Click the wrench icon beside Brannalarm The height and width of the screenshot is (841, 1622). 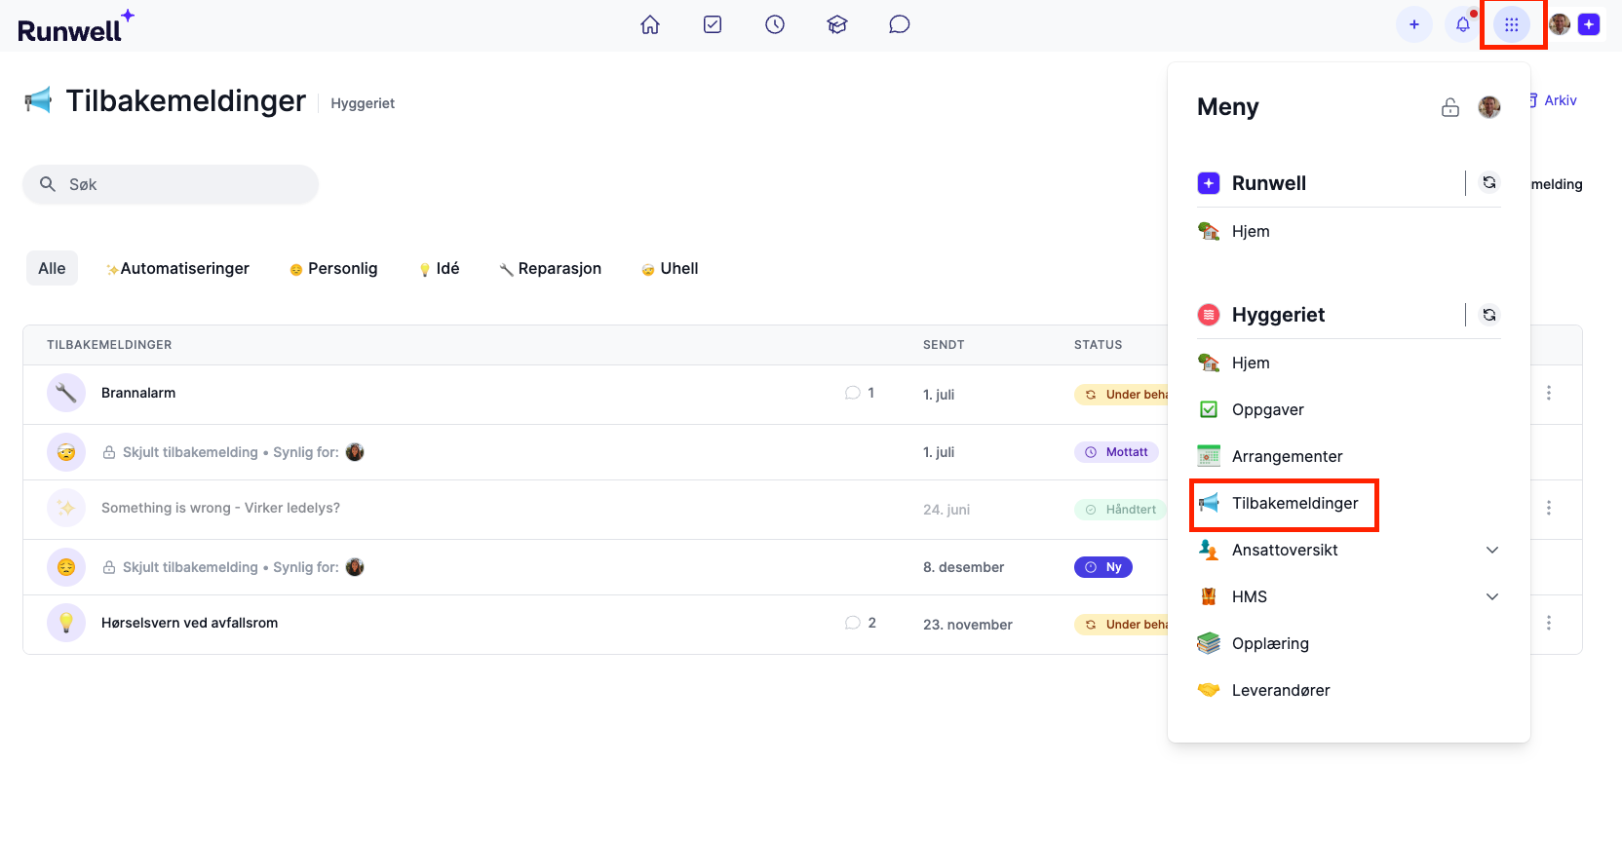click(x=66, y=393)
